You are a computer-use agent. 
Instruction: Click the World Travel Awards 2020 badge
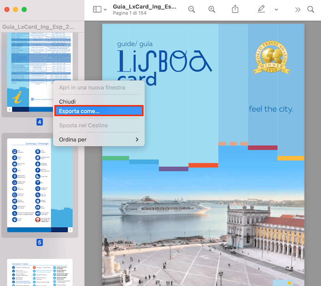[x=271, y=58]
